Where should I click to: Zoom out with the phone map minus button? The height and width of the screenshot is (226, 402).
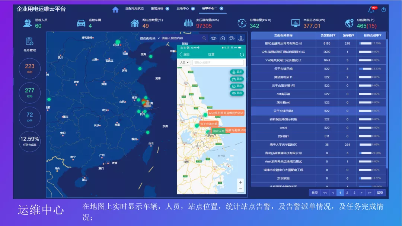pos(240,189)
